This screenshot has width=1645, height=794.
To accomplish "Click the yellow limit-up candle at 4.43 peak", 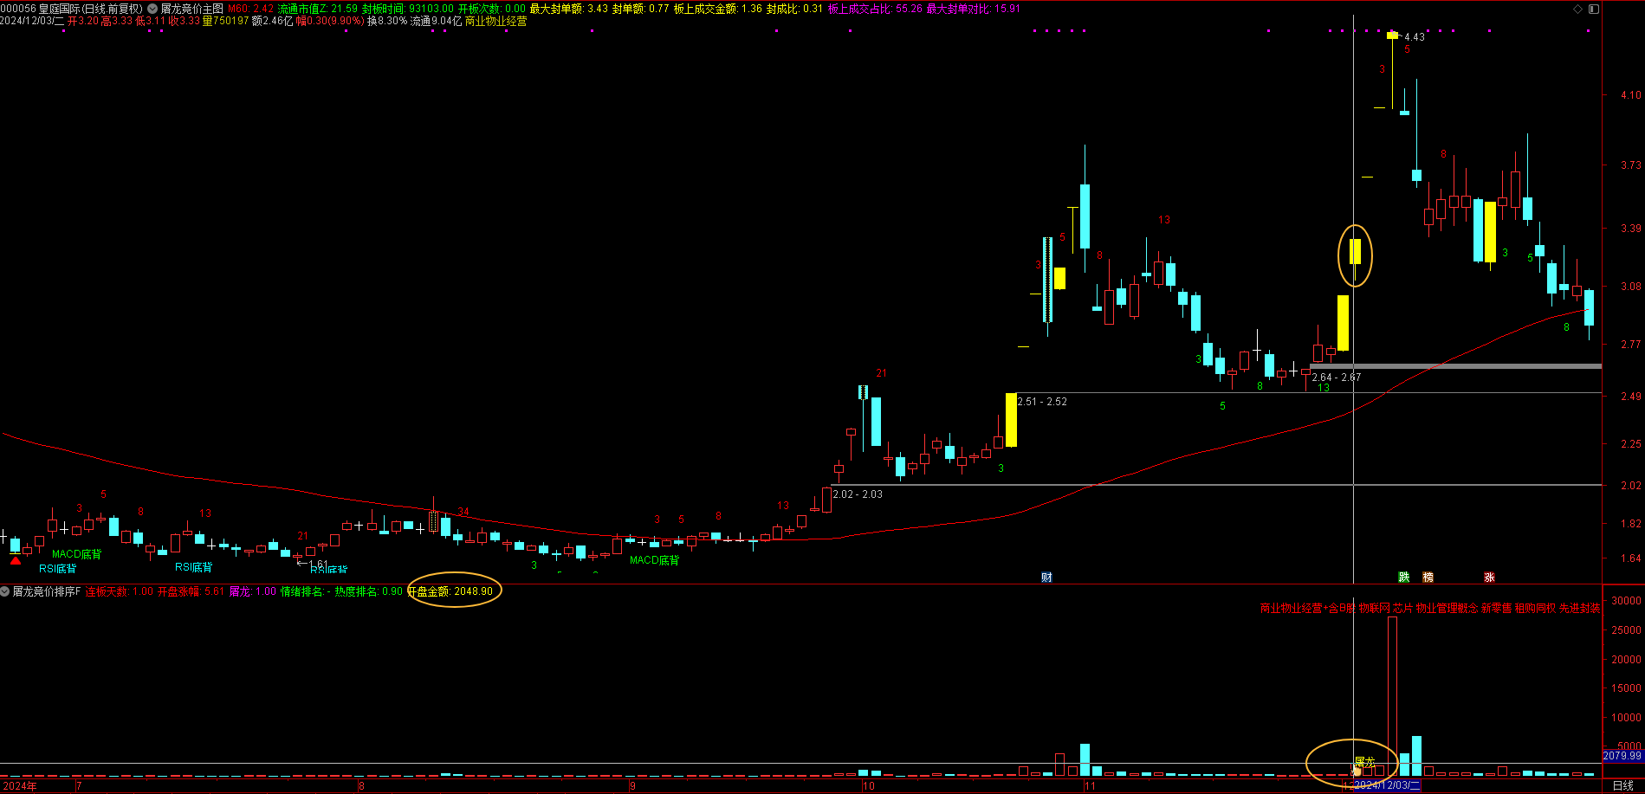I will coord(1392,36).
